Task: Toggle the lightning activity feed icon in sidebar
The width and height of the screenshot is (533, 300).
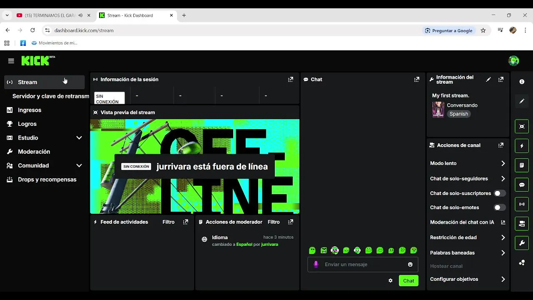Action: coord(522,146)
